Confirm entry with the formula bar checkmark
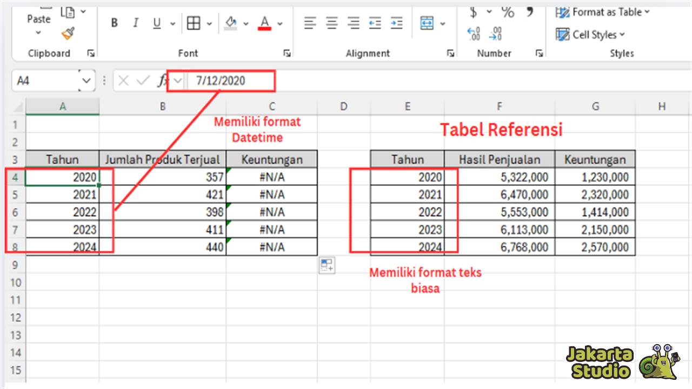 click(142, 80)
